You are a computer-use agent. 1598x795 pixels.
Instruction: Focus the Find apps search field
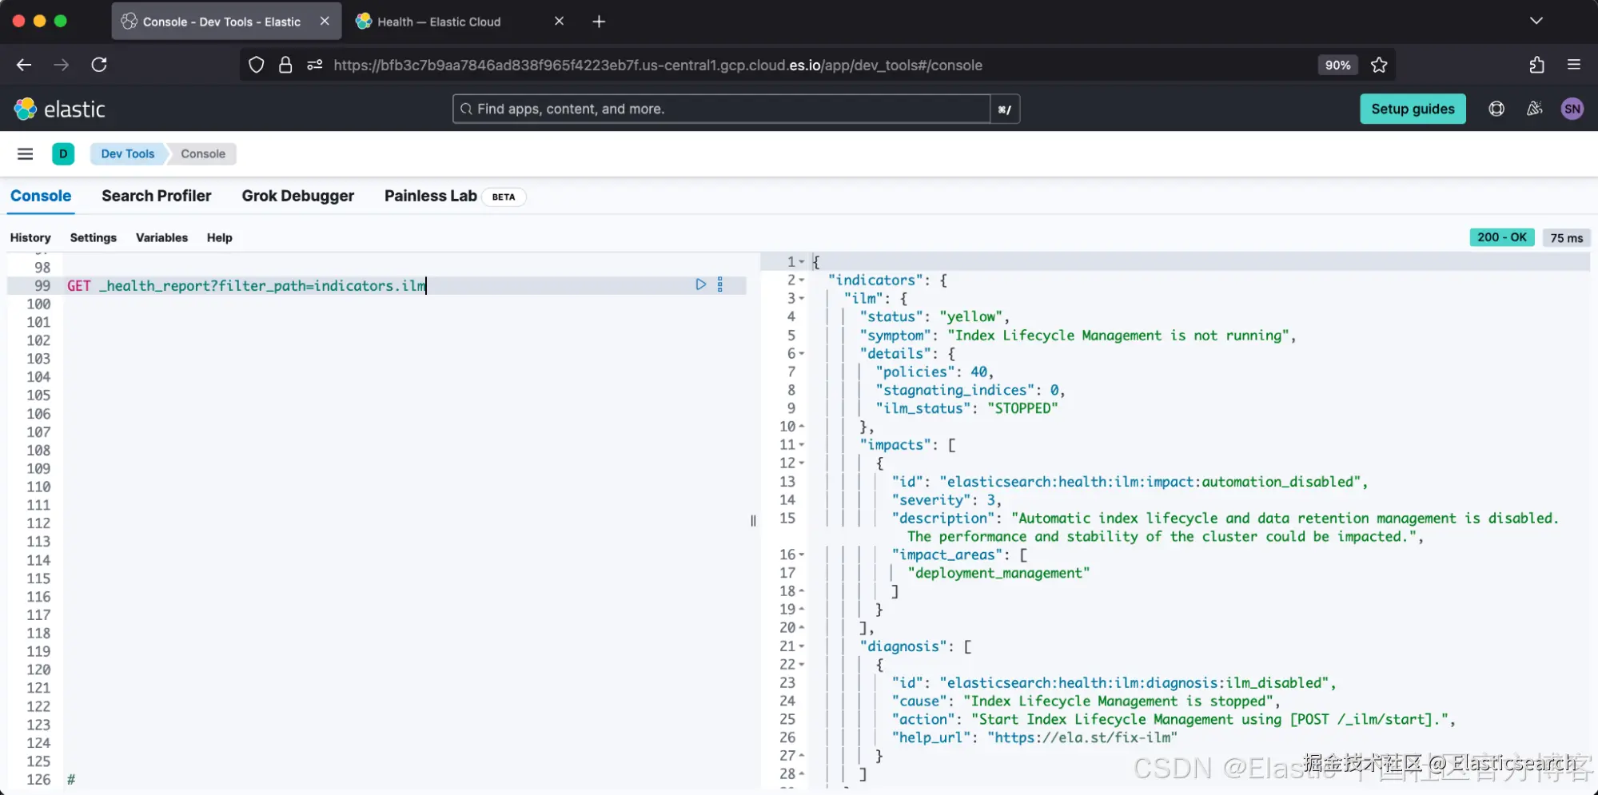pos(719,109)
